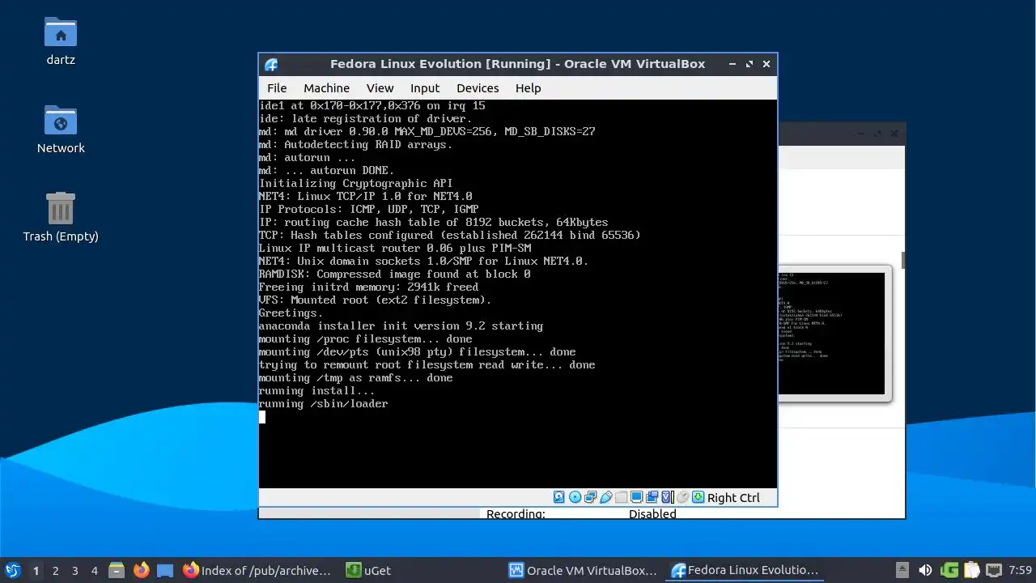Click the 'Disabled' recording value in background window
Viewport: 1036px width, 583px height.
tap(652, 513)
